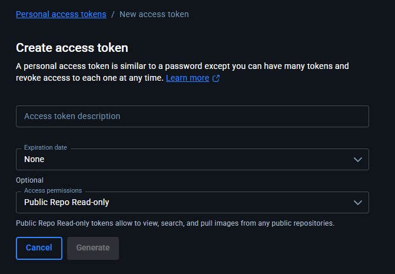Follow the Learn more link
The height and width of the screenshot is (274, 395).
click(x=187, y=78)
